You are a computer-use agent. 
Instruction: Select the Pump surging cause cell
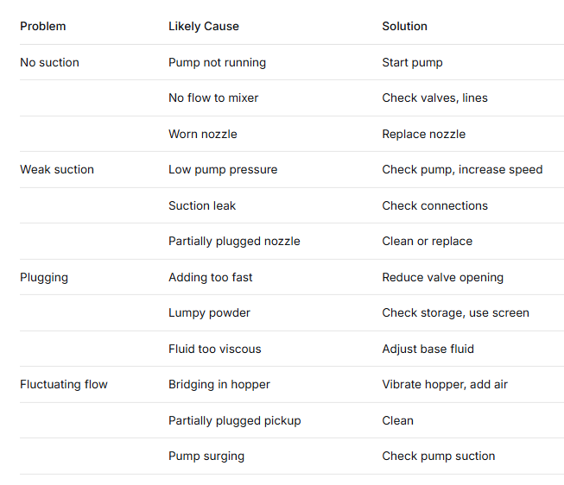(206, 456)
